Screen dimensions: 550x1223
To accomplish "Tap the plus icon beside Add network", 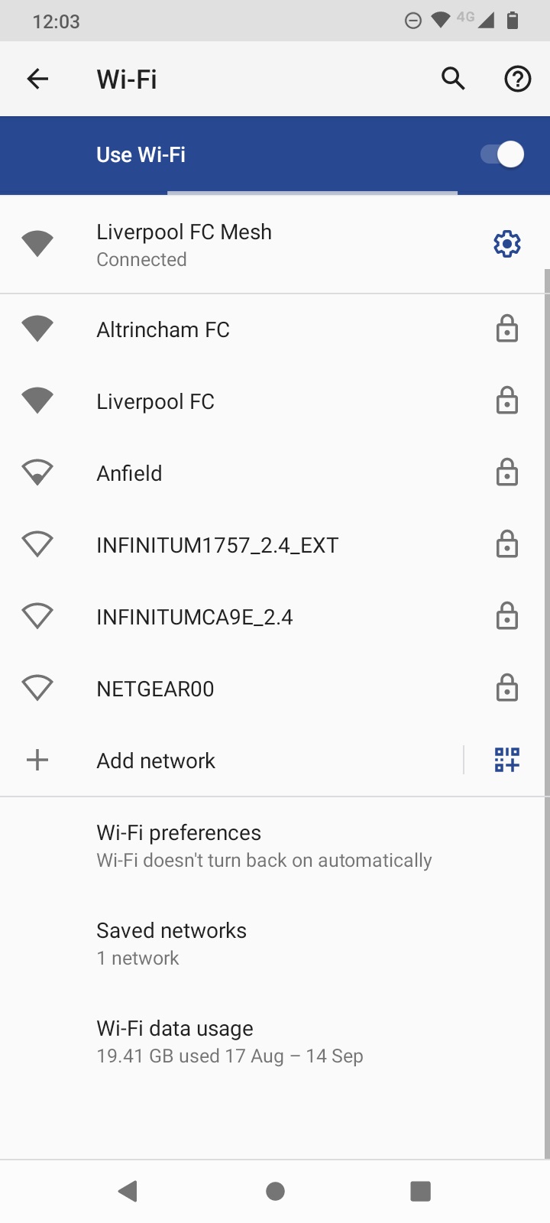I will (x=37, y=760).
